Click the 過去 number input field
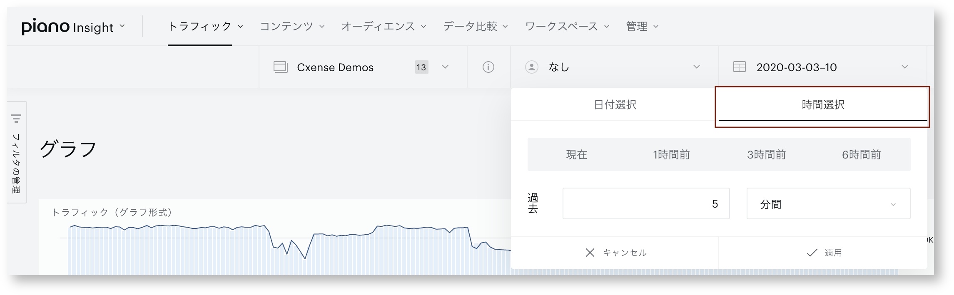This screenshot has width=954, height=295. 646,203
